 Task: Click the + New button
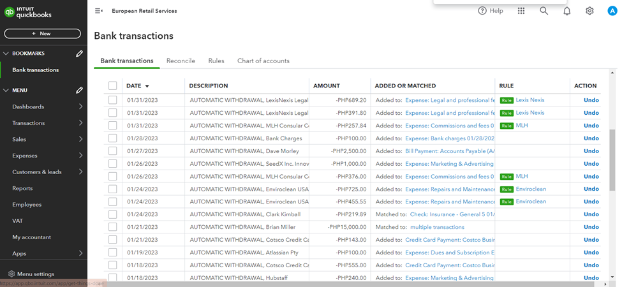coord(43,33)
